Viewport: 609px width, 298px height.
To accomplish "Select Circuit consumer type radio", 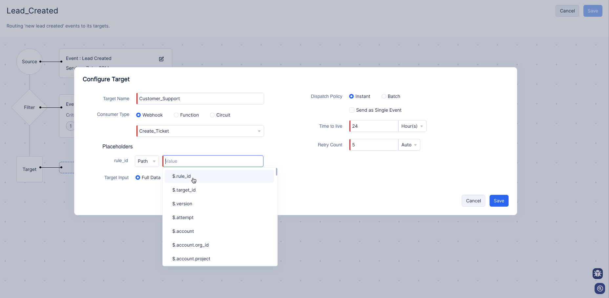I will tap(212, 115).
